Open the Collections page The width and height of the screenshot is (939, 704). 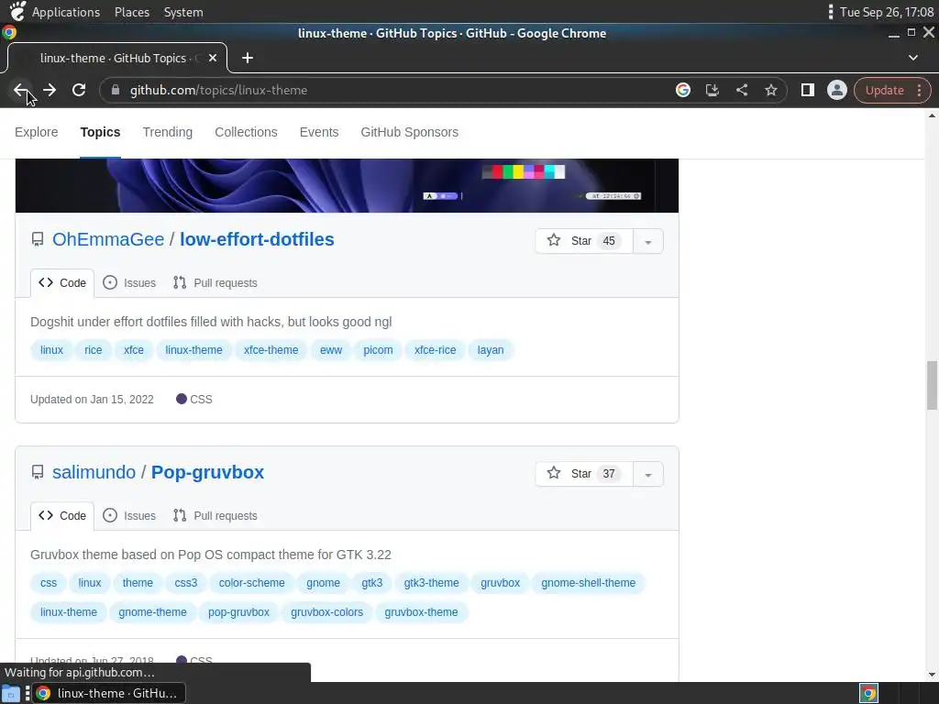click(x=246, y=132)
